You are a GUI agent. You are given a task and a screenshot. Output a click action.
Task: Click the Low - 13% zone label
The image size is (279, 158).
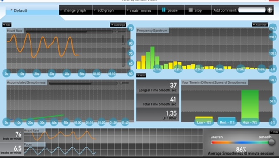pos(204,122)
